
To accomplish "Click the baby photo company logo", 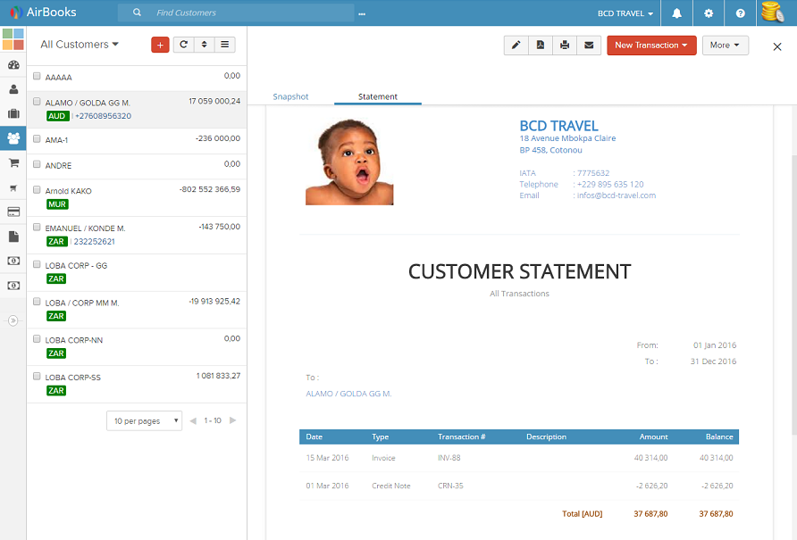I will click(349, 162).
